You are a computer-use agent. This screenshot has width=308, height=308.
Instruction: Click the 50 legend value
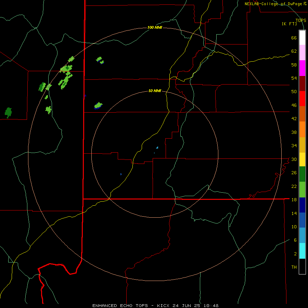pos(294,92)
